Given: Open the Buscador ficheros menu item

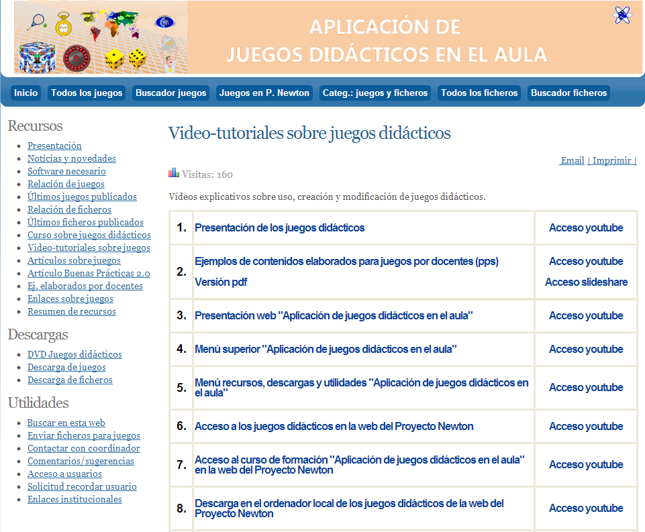Looking at the screenshot, I should pyautogui.click(x=568, y=93).
